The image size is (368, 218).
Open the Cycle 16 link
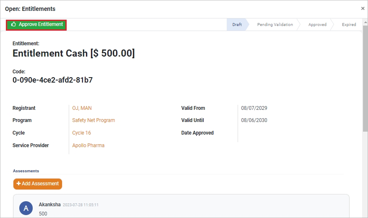point(81,132)
